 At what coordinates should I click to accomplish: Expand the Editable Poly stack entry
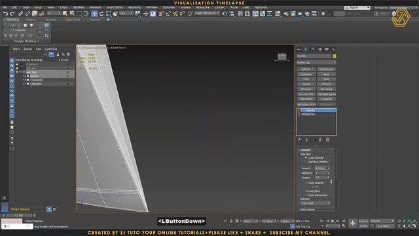299,114
